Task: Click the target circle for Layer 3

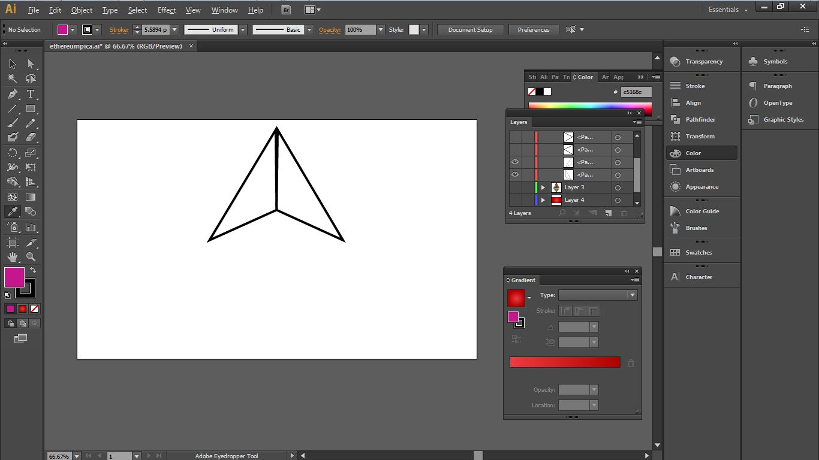Action: click(618, 187)
